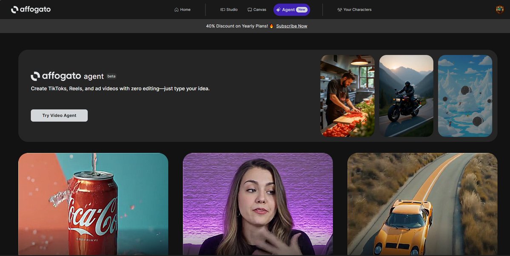The width and height of the screenshot is (510, 256).
Task: Open the cookies in clouds thumbnail
Action: (x=465, y=96)
